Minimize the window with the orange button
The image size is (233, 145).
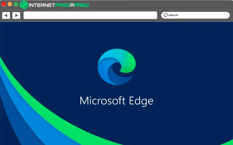tap(10, 4)
